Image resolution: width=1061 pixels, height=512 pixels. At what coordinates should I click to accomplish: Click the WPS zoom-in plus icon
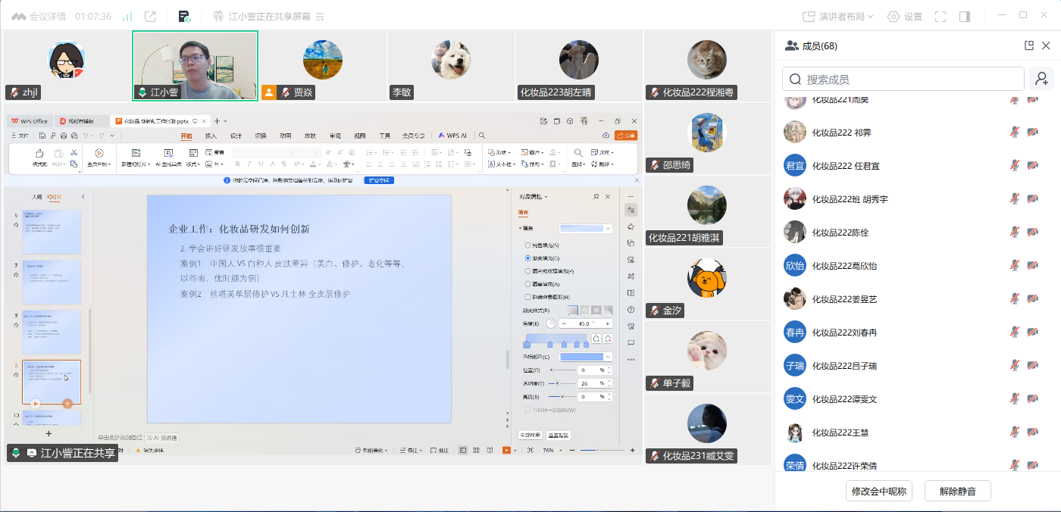632,451
